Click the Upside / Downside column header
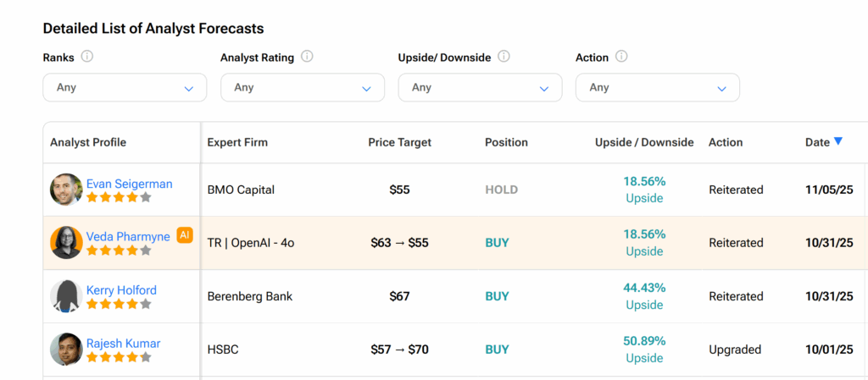 click(644, 142)
